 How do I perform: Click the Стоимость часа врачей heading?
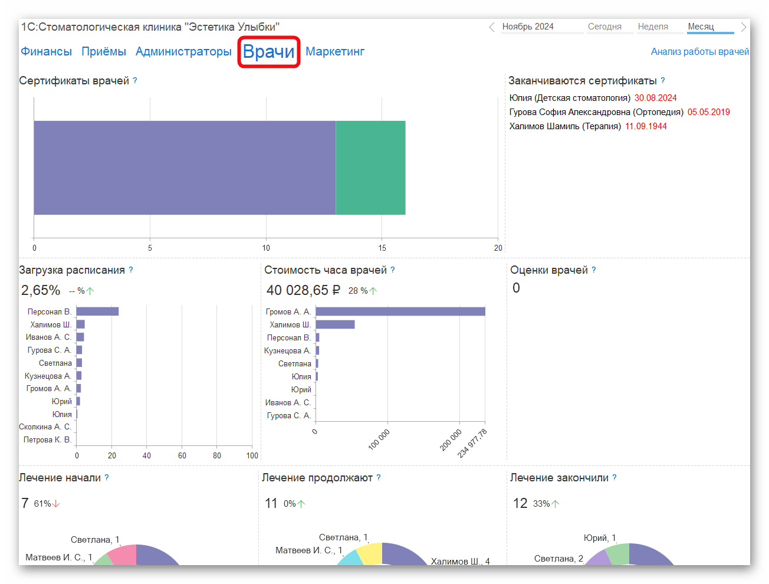(x=326, y=270)
